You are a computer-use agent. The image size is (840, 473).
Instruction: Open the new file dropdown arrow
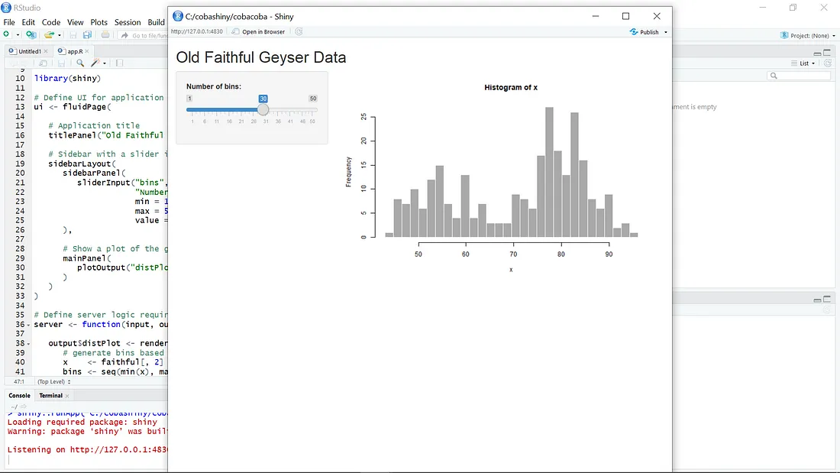[x=18, y=34]
